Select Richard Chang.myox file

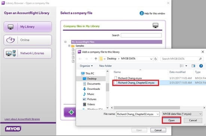pyautogui.click(x=130, y=78)
